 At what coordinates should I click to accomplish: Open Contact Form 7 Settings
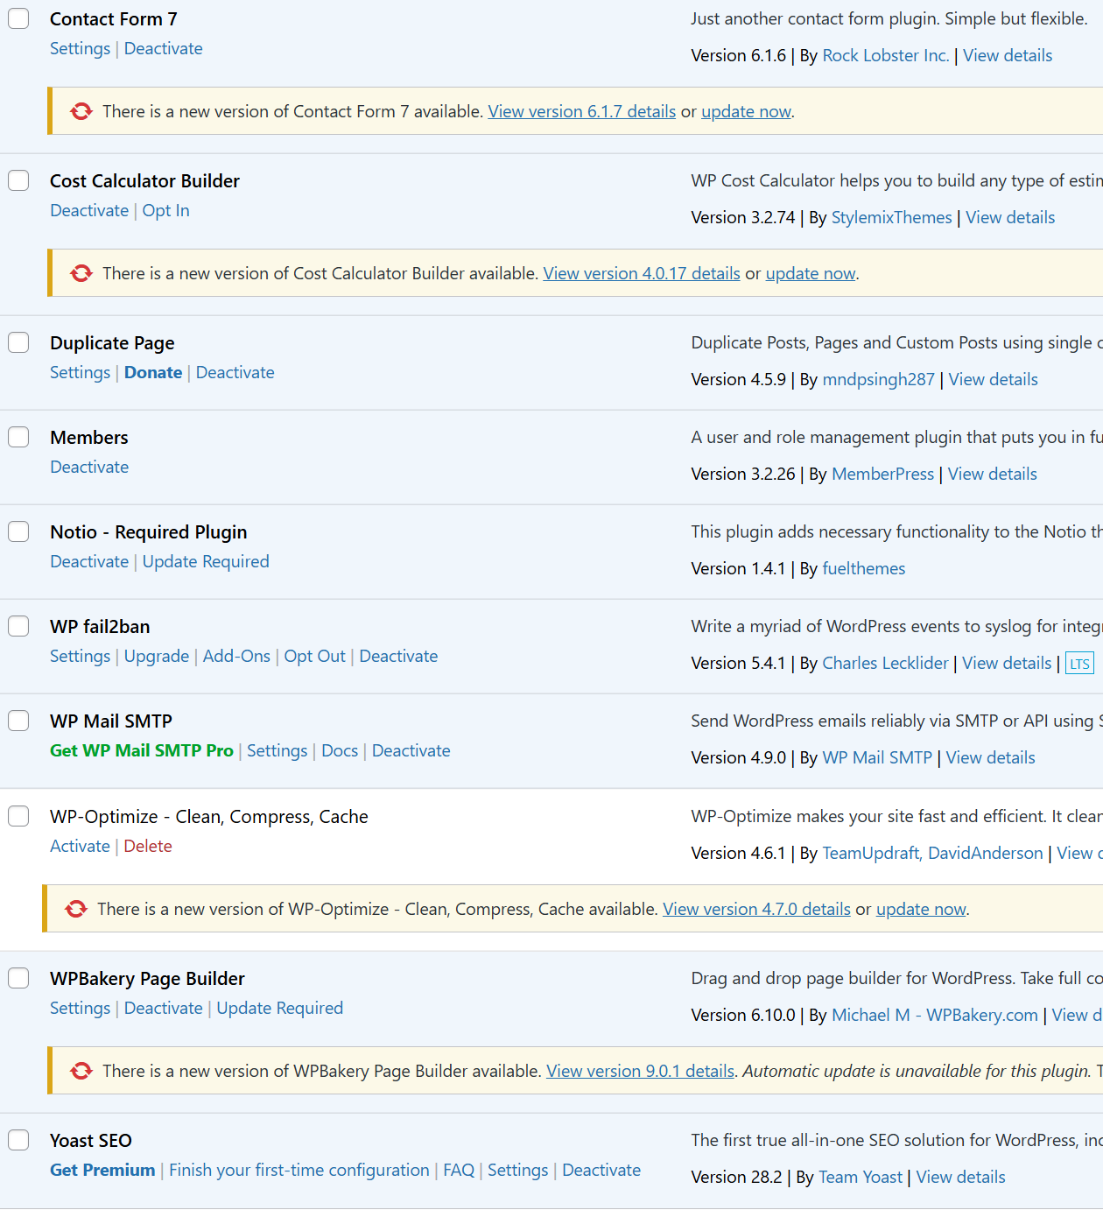[x=80, y=48]
